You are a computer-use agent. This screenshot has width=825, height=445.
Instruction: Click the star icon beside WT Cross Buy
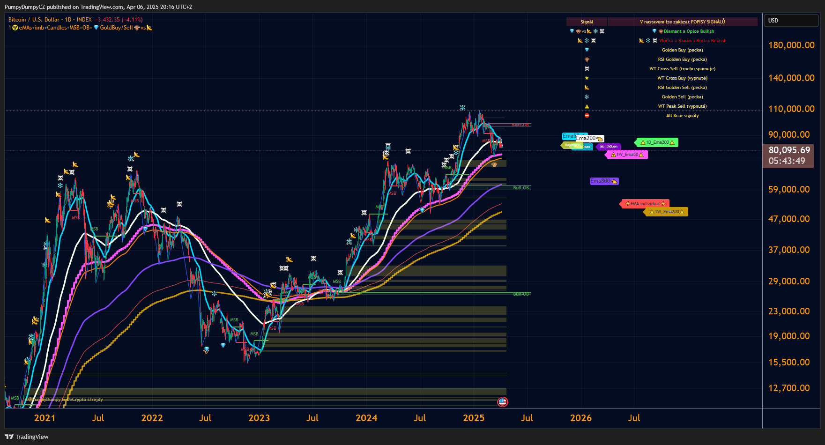click(587, 78)
